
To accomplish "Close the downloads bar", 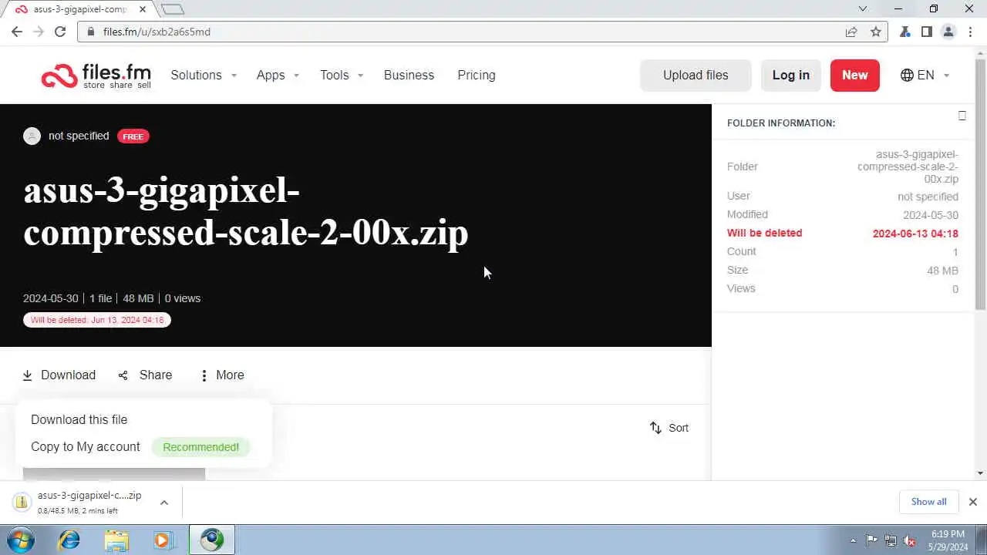I will [x=972, y=502].
